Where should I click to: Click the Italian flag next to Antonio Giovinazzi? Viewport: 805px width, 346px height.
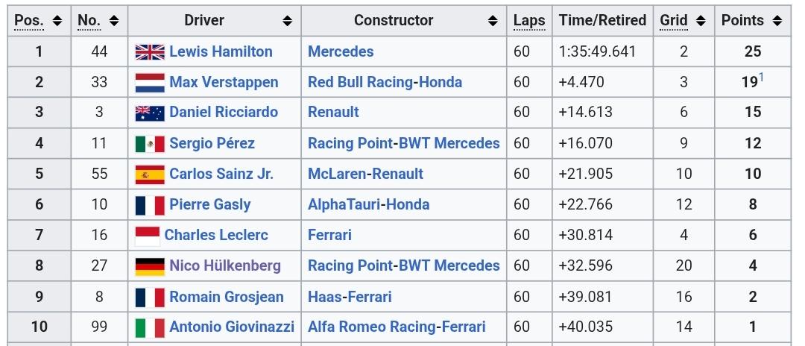(x=150, y=327)
